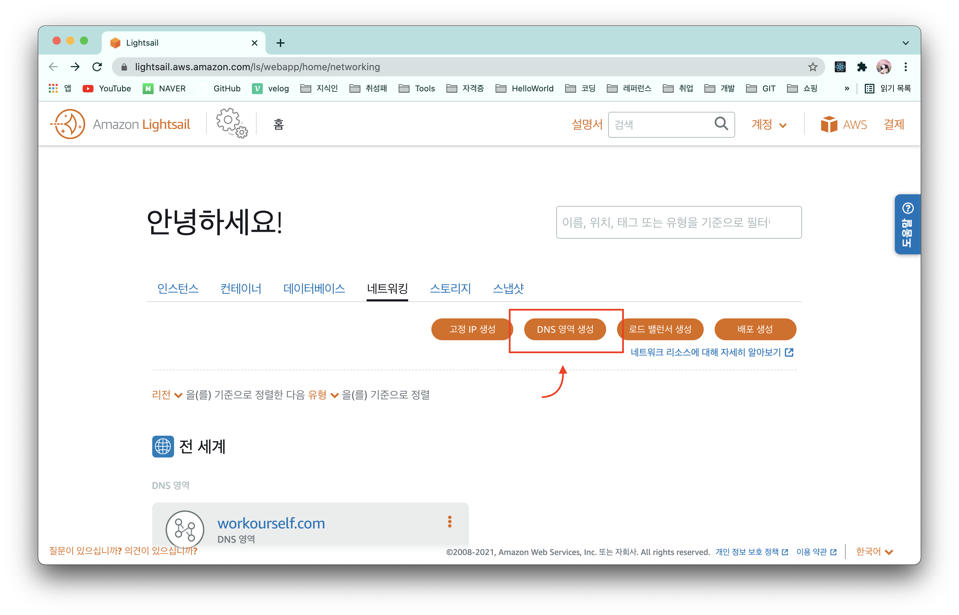
Task: Click the search magnifier icon
Action: tap(721, 124)
